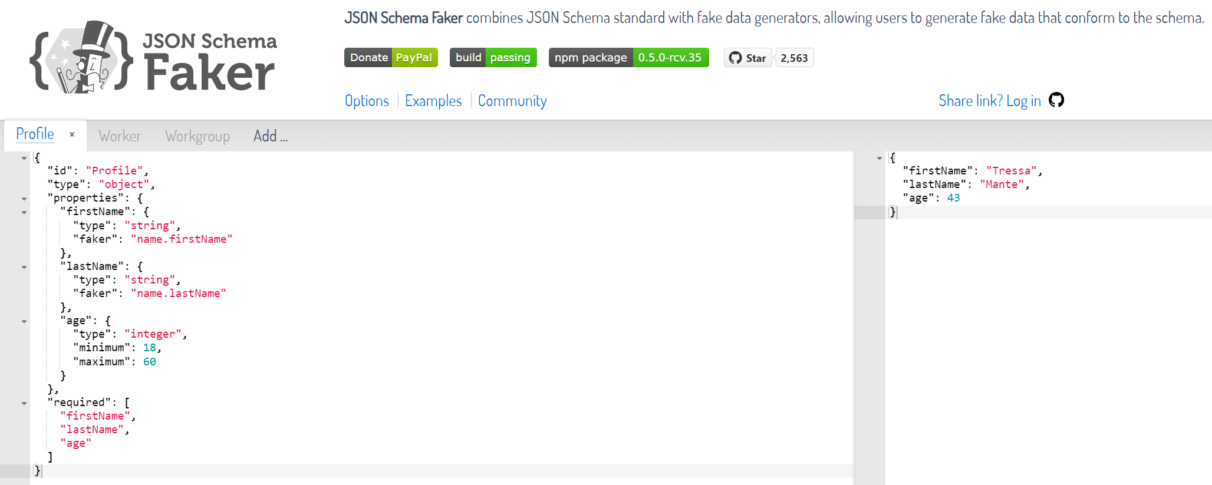
Task: Collapse the root object in schema editor
Action: 24,158
